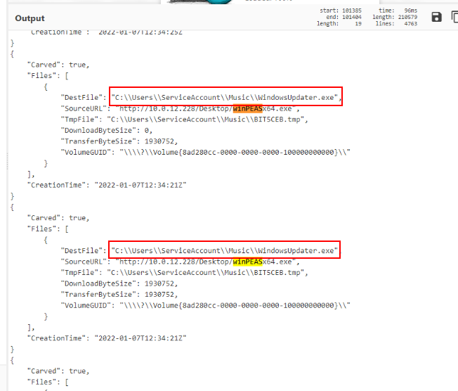Viewport: 458px width, 391px height.
Task: Select the total 'length: 210579' stat
Action: point(395,17)
